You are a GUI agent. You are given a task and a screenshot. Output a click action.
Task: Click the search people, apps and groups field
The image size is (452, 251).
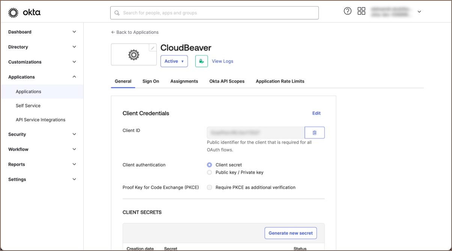[x=218, y=13]
